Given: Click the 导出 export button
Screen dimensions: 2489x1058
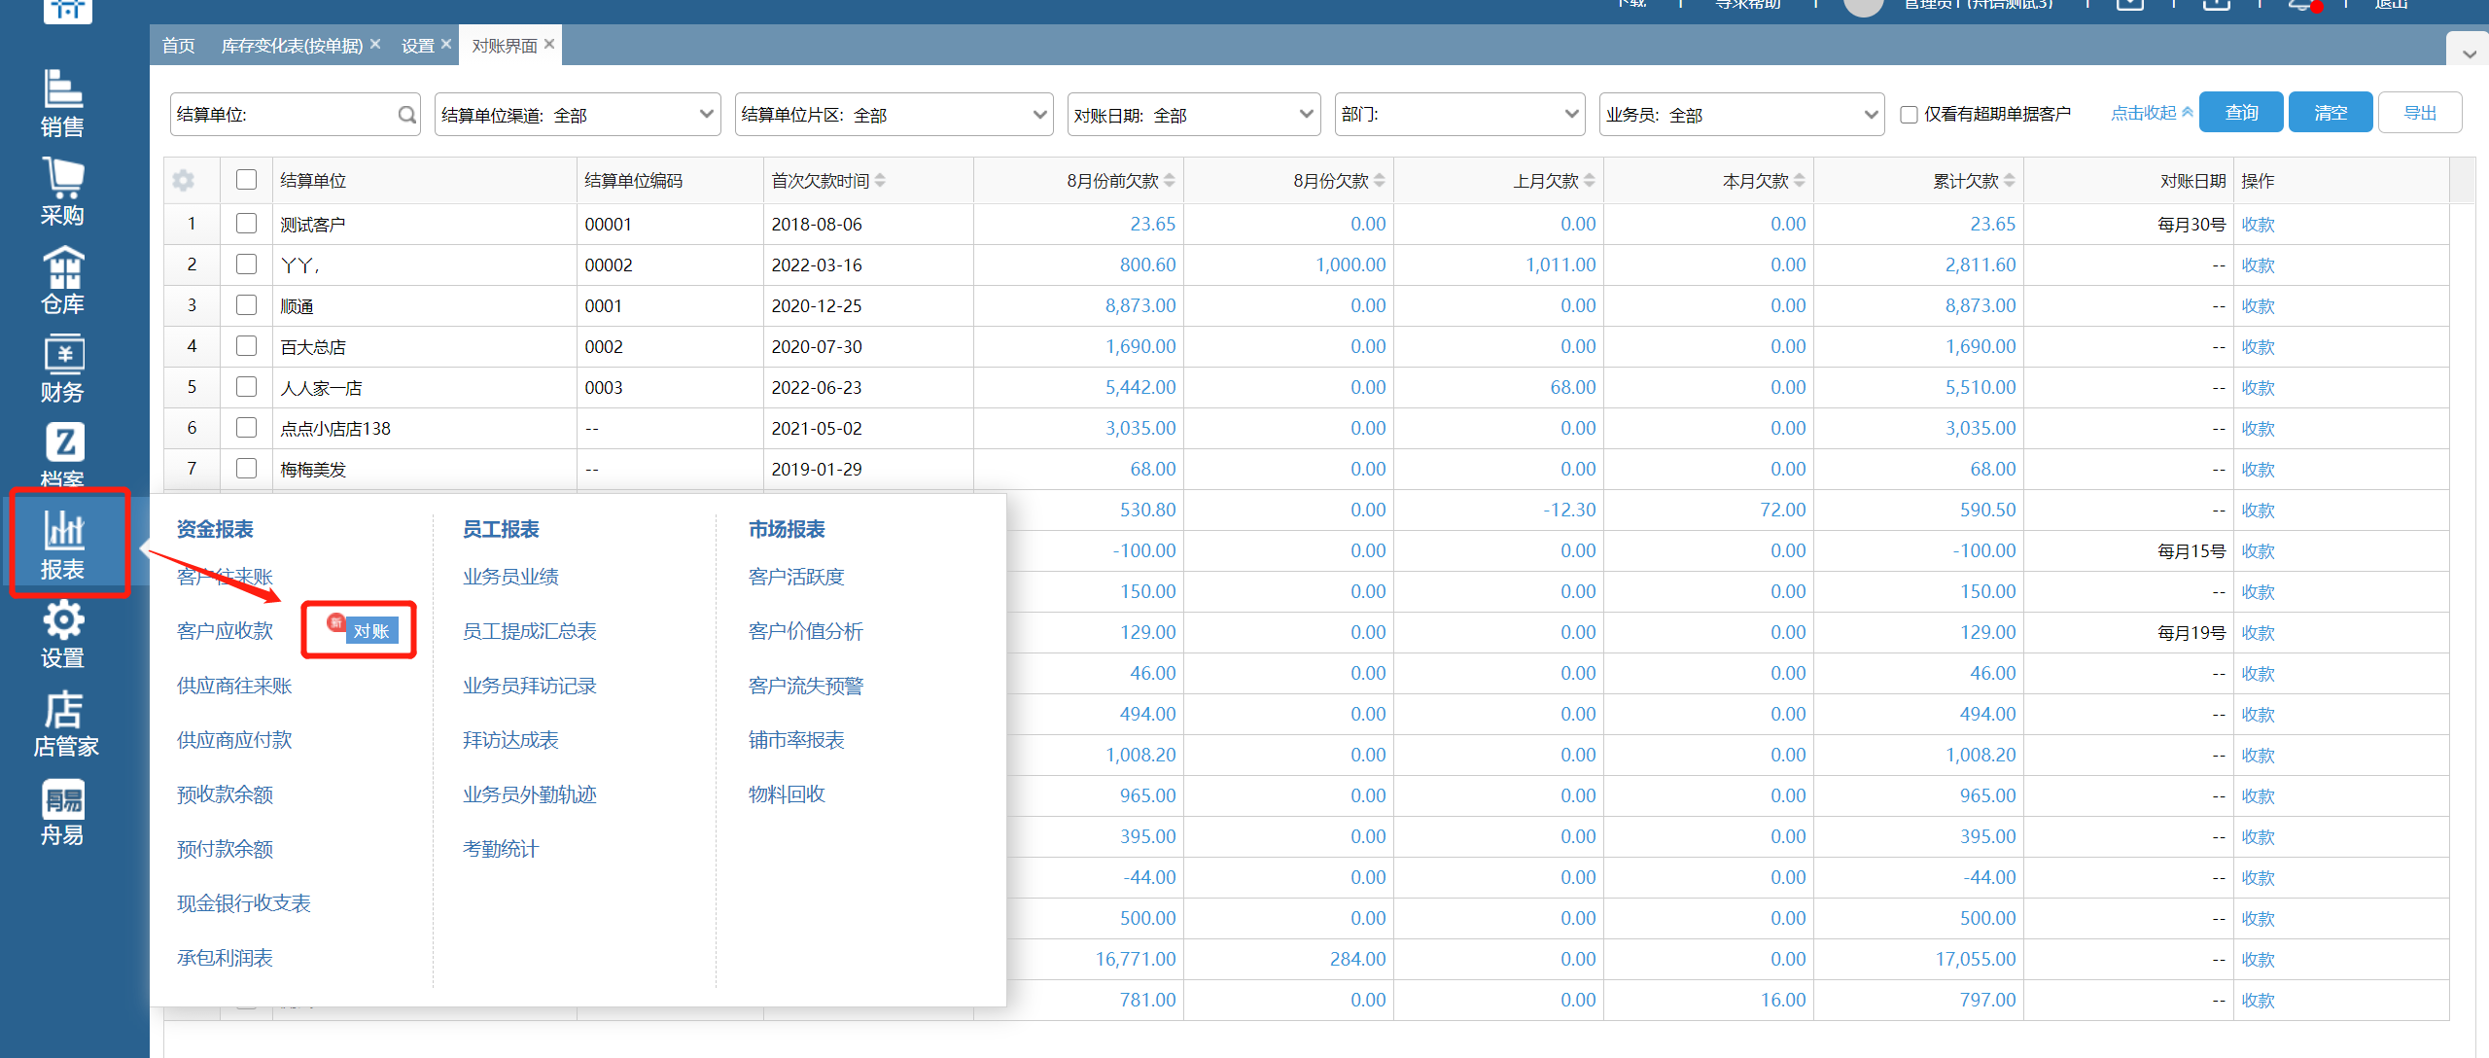Looking at the screenshot, I should tap(2420, 113).
